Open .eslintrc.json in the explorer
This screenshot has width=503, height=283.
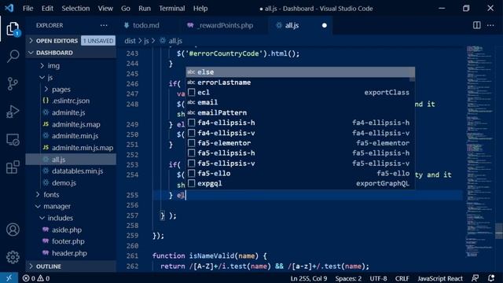point(71,101)
